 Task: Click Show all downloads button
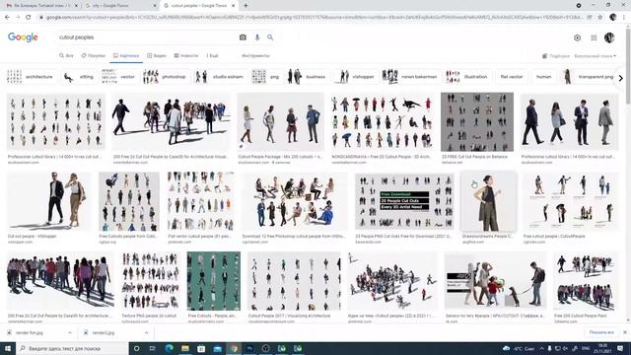click(x=601, y=332)
